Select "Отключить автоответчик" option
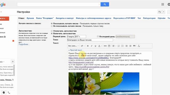 52,31
